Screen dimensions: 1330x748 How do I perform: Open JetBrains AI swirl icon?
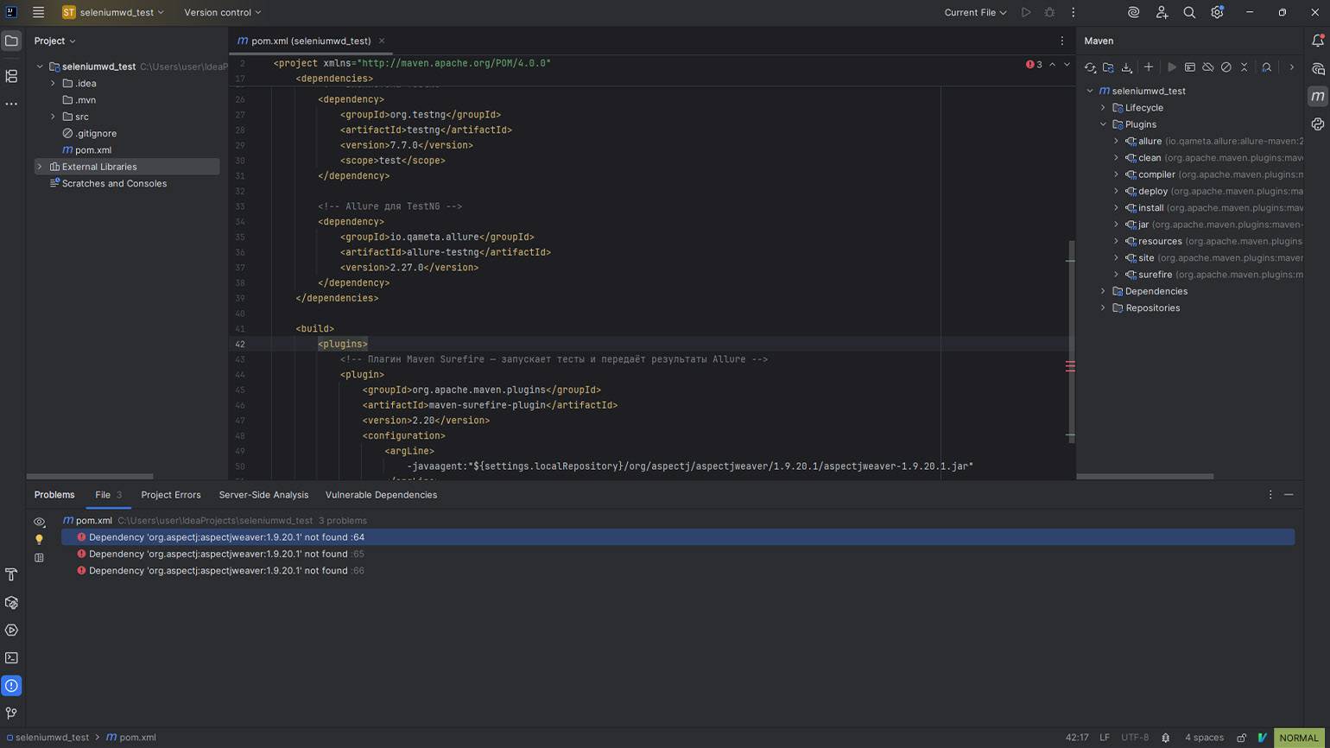pos(1134,12)
